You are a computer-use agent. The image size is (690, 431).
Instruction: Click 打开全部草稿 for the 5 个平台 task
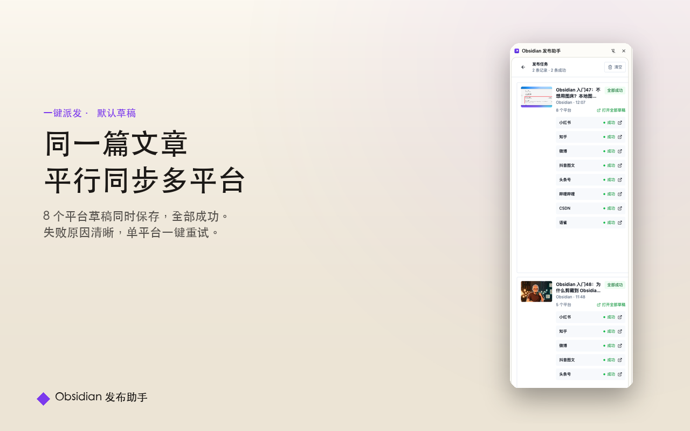(611, 304)
